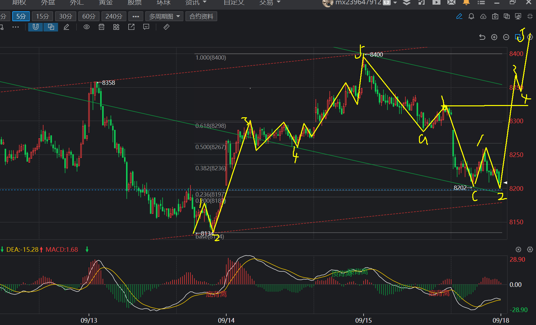Activate the blue draw-line pen icon
Image resolution: width=536 pixels, height=325 pixels.
coord(459,16)
